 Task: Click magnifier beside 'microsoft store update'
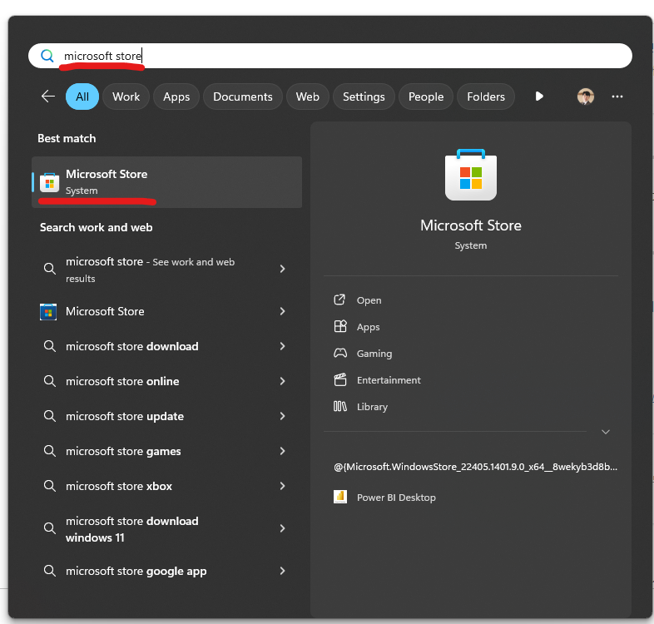coord(50,416)
